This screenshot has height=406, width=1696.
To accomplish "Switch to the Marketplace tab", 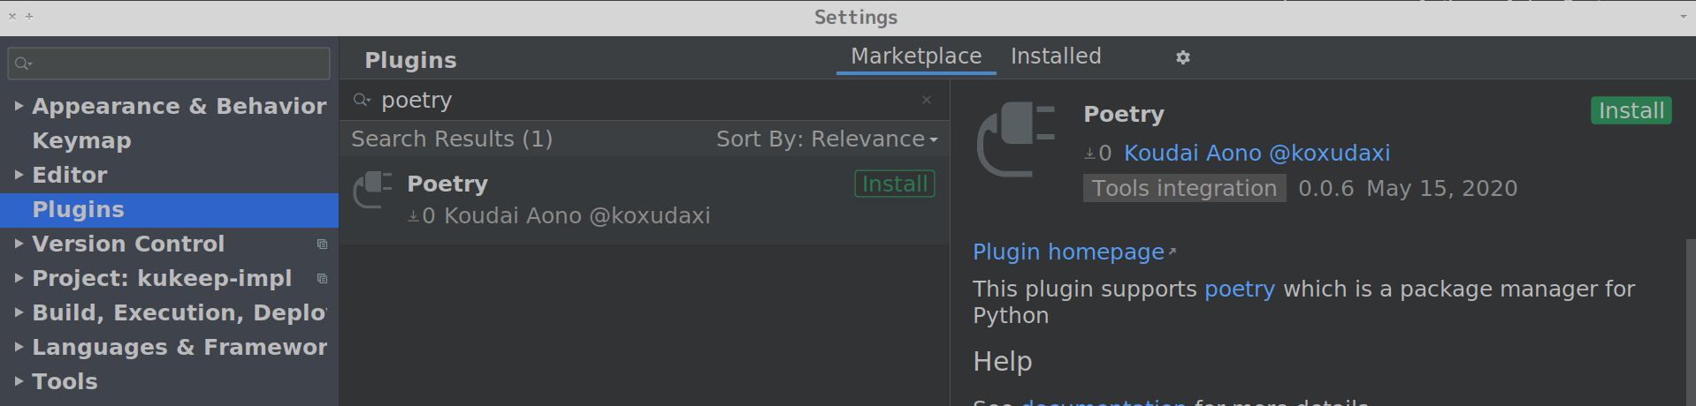I will coord(916,56).
